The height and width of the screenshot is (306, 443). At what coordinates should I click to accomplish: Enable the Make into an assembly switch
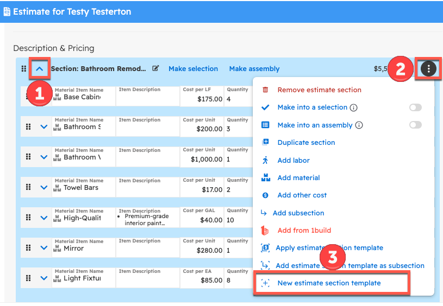415,125
